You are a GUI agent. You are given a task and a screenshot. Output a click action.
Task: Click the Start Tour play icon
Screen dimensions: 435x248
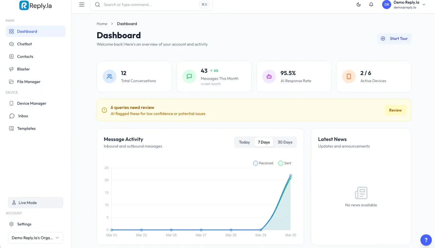383,38
